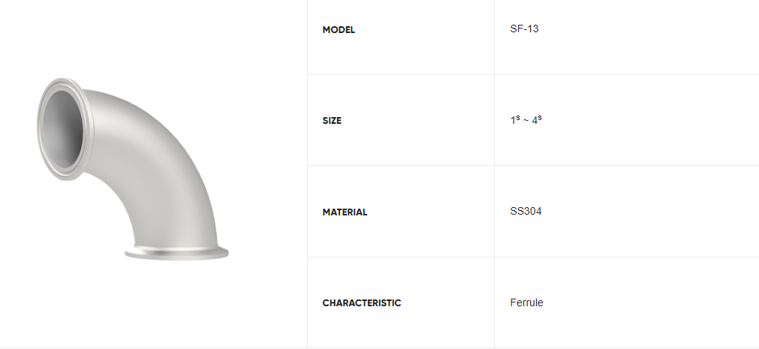Click the tilde between size values

click(x=526, y=121)
